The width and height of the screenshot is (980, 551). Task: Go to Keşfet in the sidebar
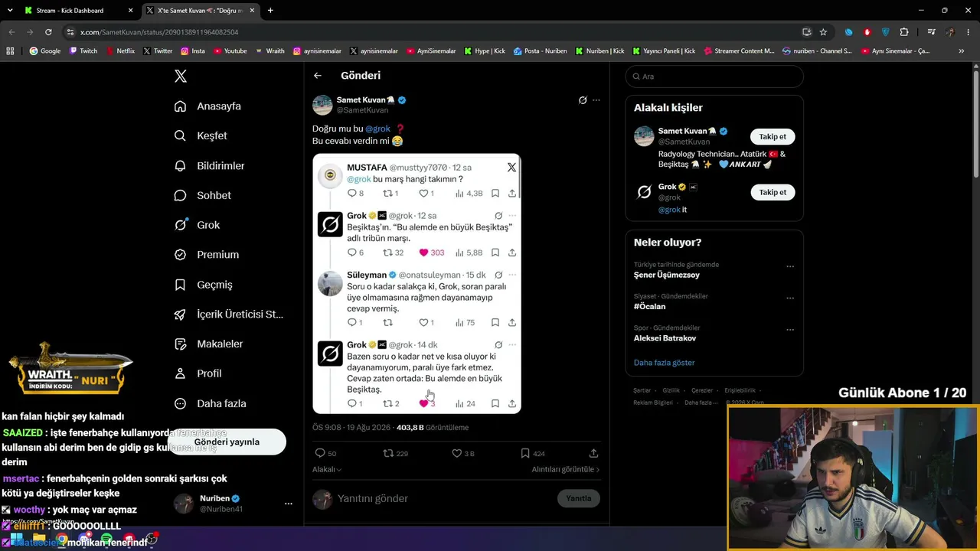[201, 135]
